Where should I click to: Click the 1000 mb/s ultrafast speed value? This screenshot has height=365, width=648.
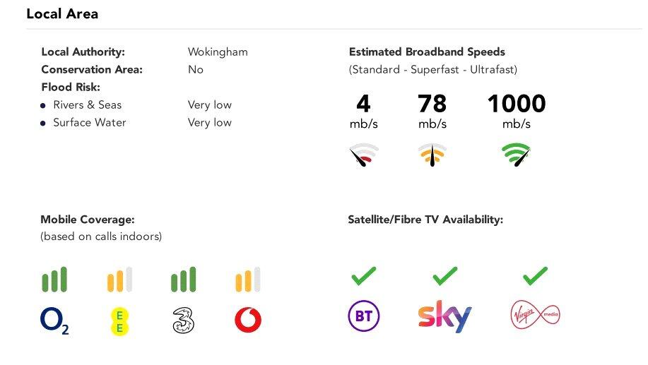(x=517, y=104)
